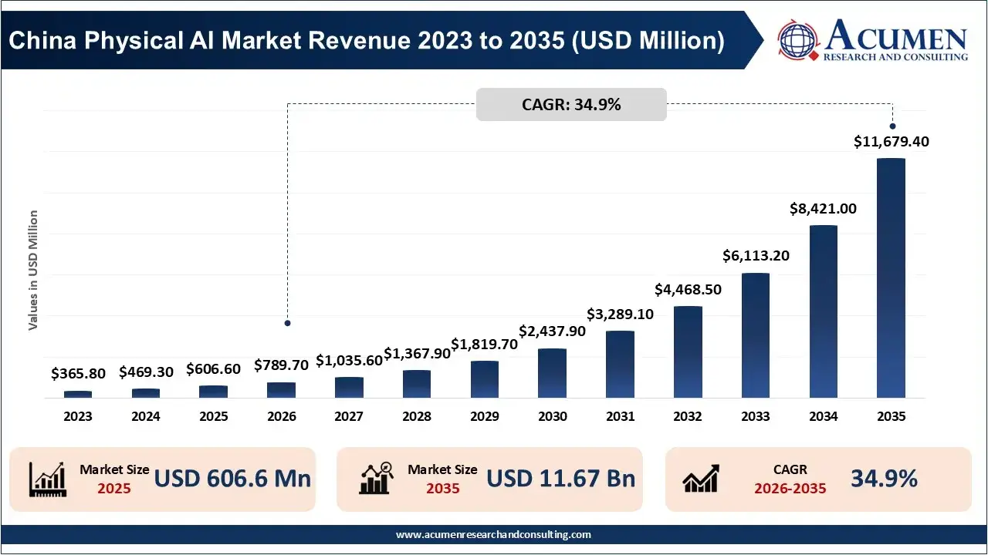Click the Values in USD Million axis title

point(33,270)
